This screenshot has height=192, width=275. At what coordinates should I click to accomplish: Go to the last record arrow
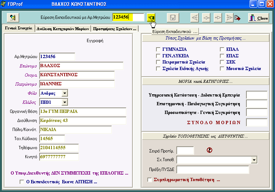click(229, 17)
